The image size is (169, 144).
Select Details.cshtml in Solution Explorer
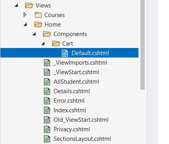click(72, 91)
